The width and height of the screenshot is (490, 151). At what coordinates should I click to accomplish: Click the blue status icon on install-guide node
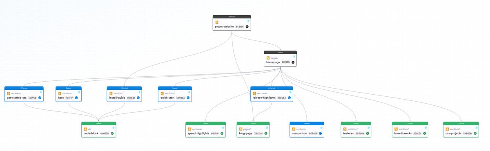(x=138, y=98)
